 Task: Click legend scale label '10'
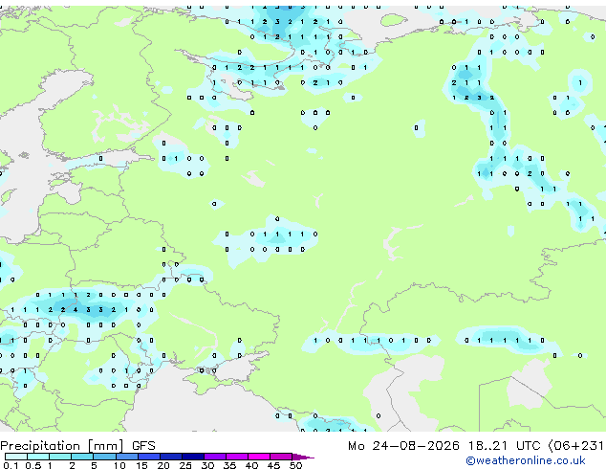119,465
